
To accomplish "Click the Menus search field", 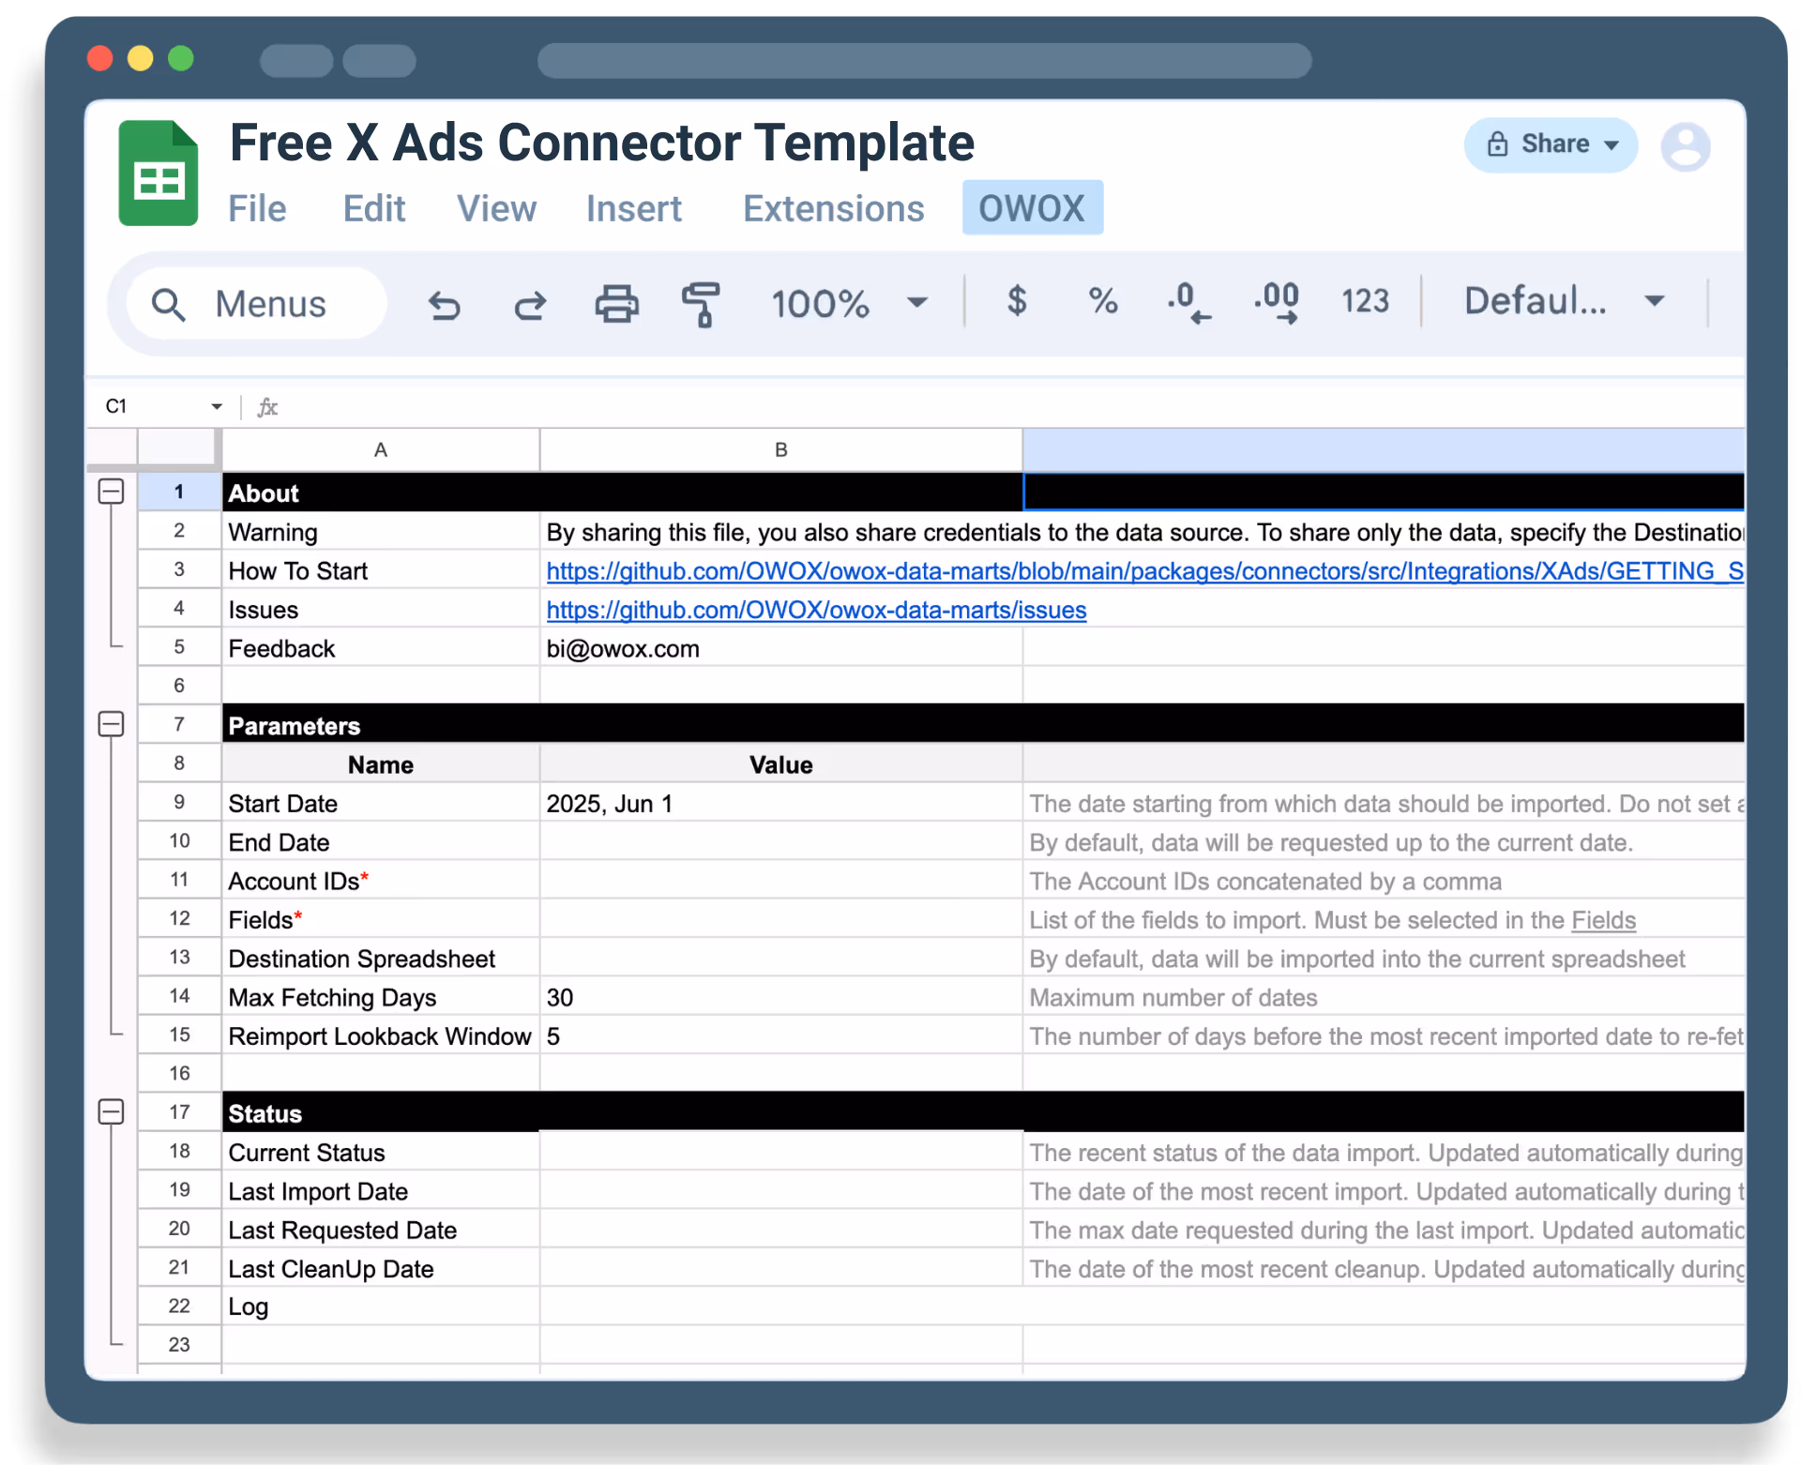I will tap(255, 304).
